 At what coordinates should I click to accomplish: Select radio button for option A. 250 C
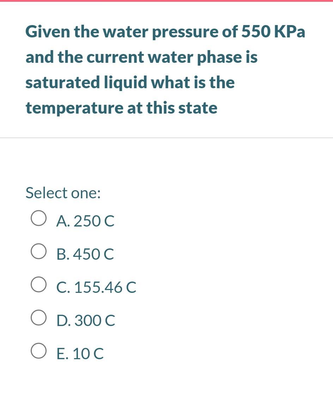38,217
